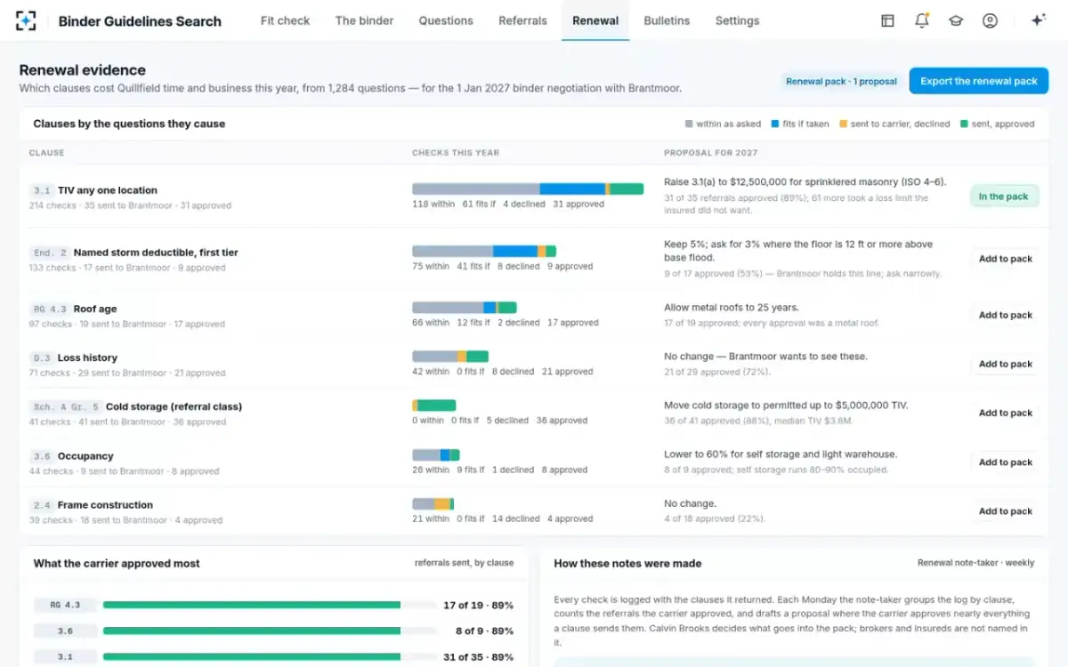Click 'Renewal note-taker · weekly' label
Viewport: 1068px width, 667px height.
click(x=976, y=563)
